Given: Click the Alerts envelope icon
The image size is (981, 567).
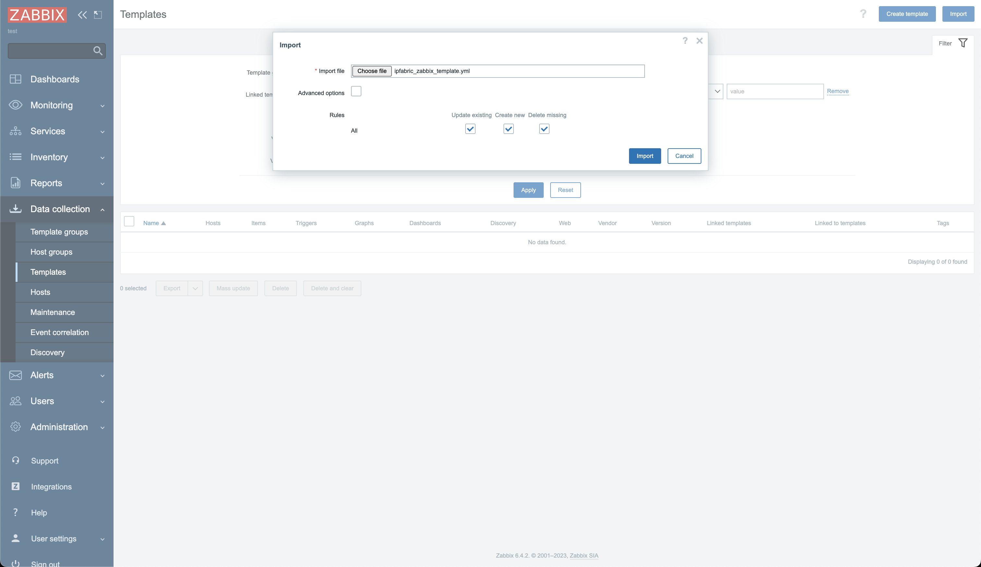Looking at the screenshot, I should pyautogui.click(x=16, y=375).
